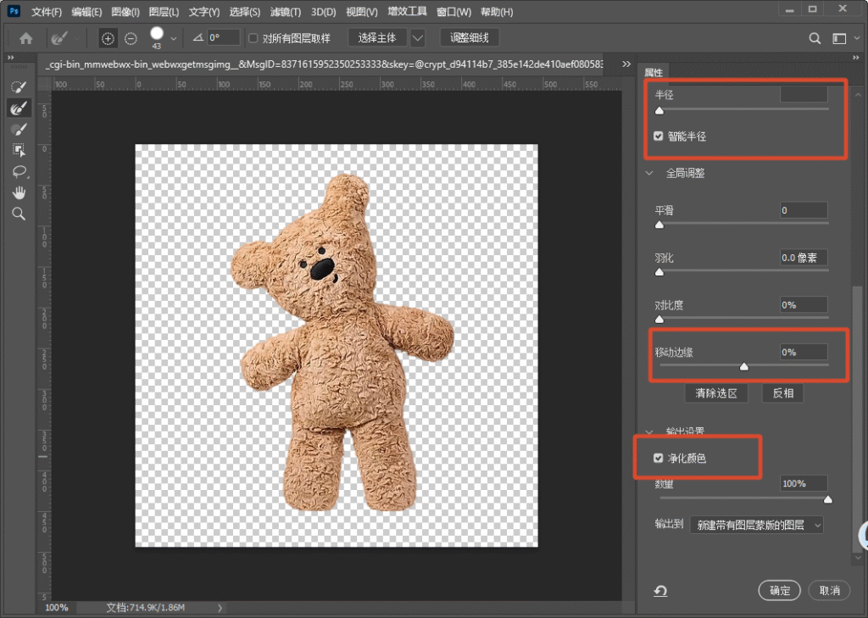Select the Brush tool in left toolbar

click(x=19, y=130)
